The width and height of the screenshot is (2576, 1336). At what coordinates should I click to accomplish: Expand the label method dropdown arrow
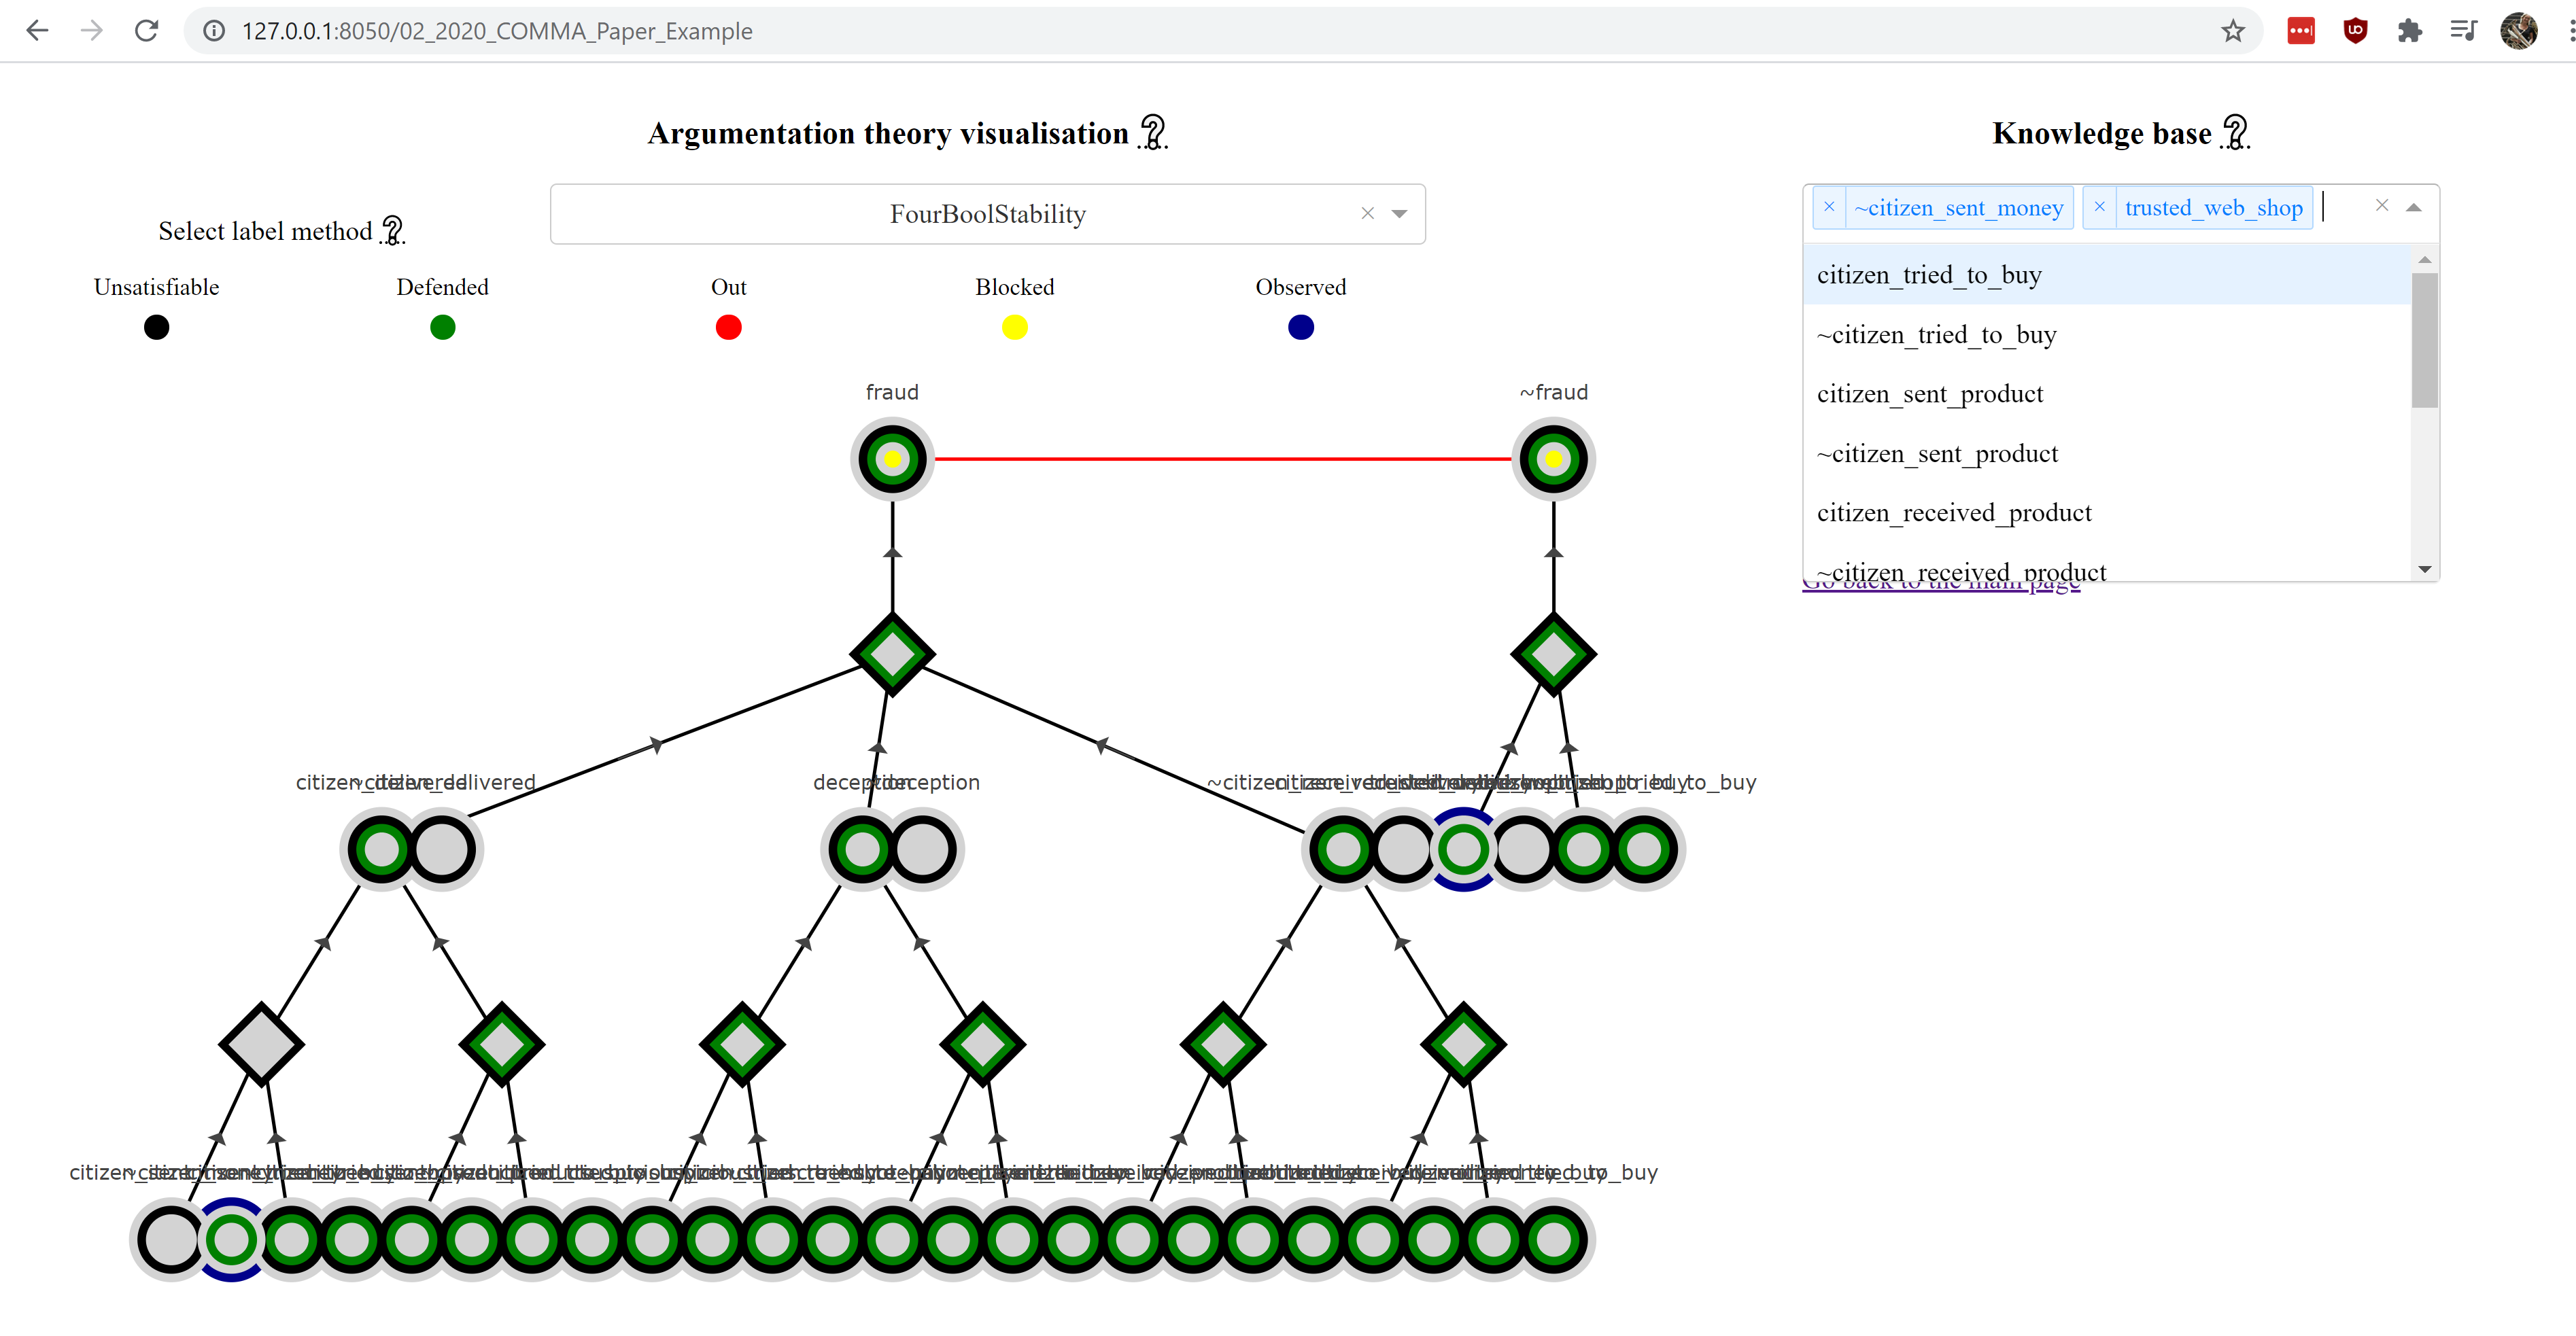[x=1400, y=214]
